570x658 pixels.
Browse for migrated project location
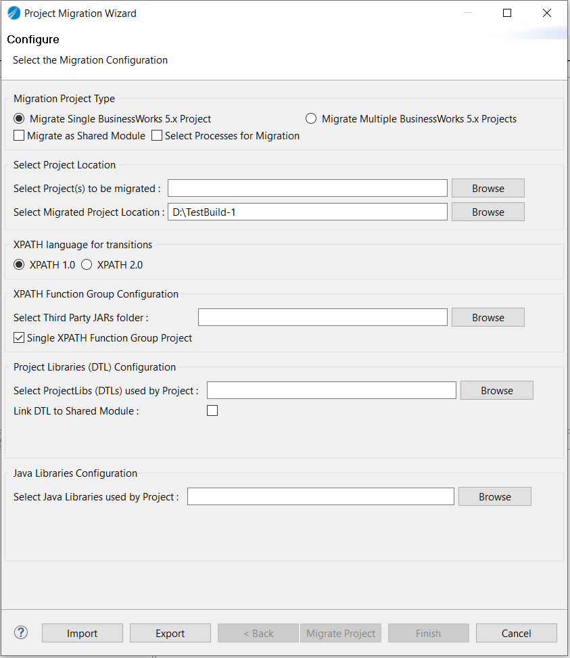488,212
